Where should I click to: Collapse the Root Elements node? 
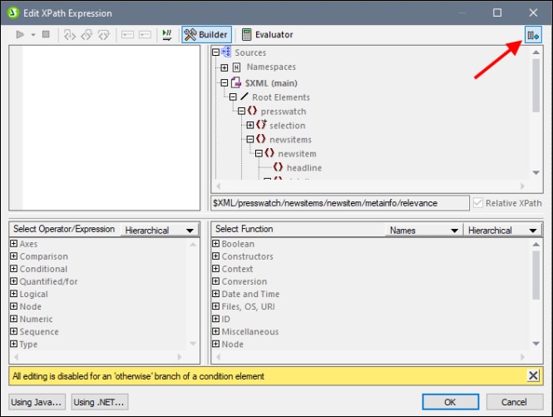point(233,97)
